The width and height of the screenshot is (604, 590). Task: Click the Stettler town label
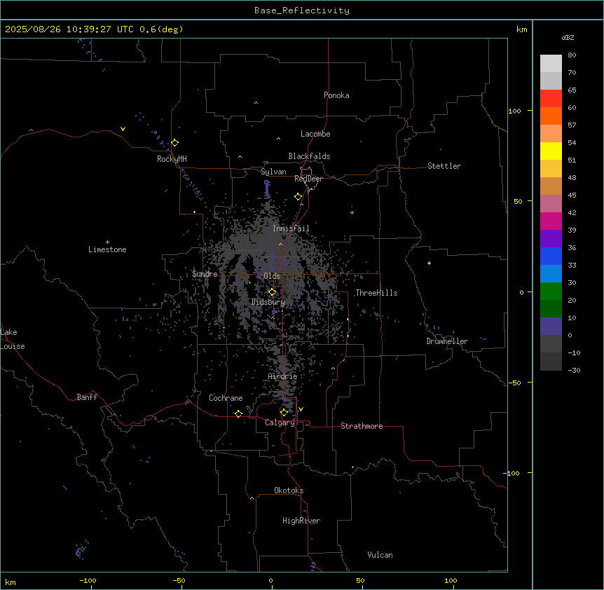[444, 166]
